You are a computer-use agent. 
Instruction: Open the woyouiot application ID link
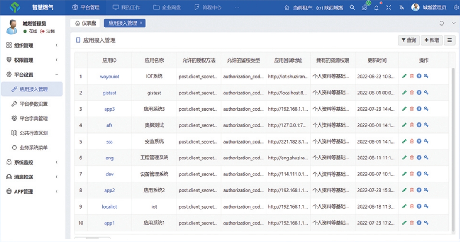pos(109,77)
